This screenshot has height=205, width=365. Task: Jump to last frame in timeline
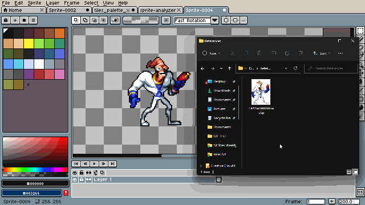[x=112, y=163]
